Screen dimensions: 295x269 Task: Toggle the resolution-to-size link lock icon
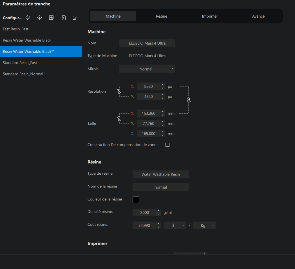(x=189, y=100)
